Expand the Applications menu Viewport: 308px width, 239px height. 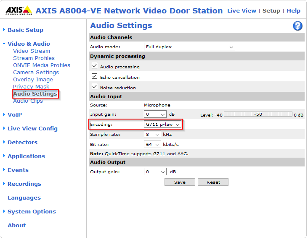26,156
